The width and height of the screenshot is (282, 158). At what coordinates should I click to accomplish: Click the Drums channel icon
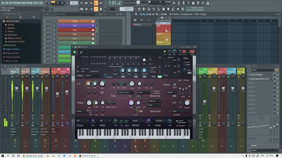pos(93,21)
